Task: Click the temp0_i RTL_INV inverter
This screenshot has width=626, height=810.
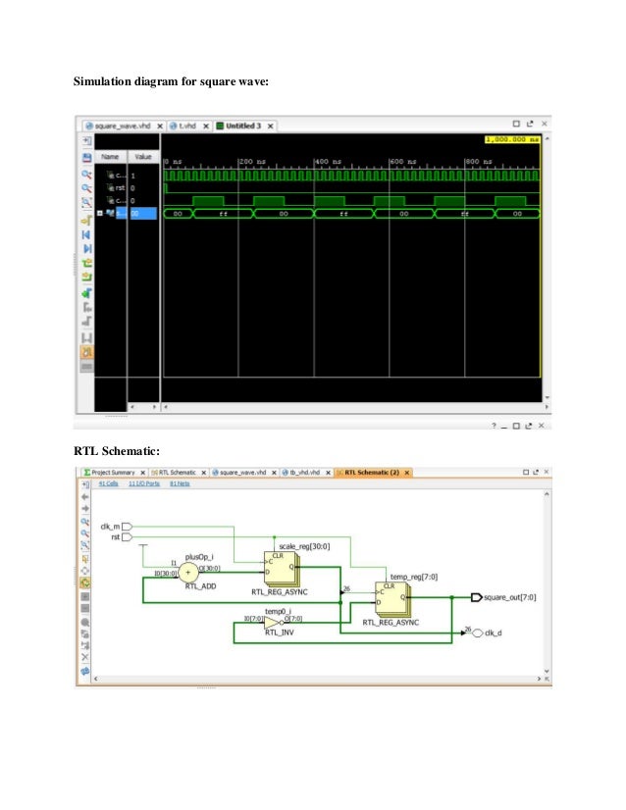Action: [274, 623]
